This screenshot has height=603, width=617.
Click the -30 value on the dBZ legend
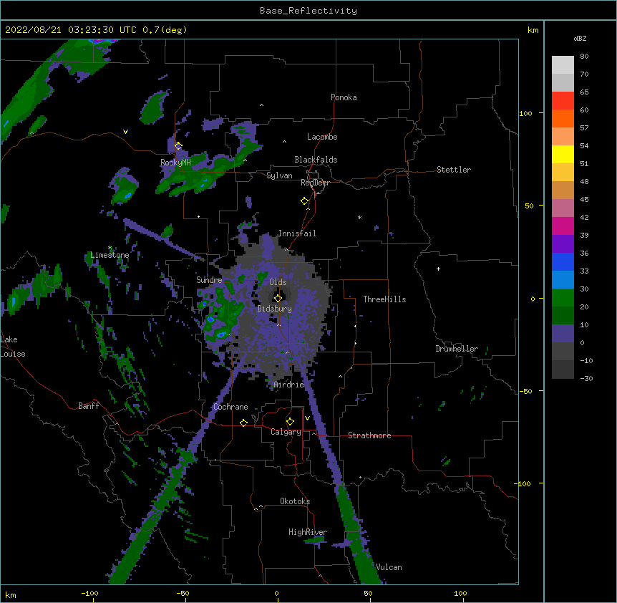click(x=586, y=379)
